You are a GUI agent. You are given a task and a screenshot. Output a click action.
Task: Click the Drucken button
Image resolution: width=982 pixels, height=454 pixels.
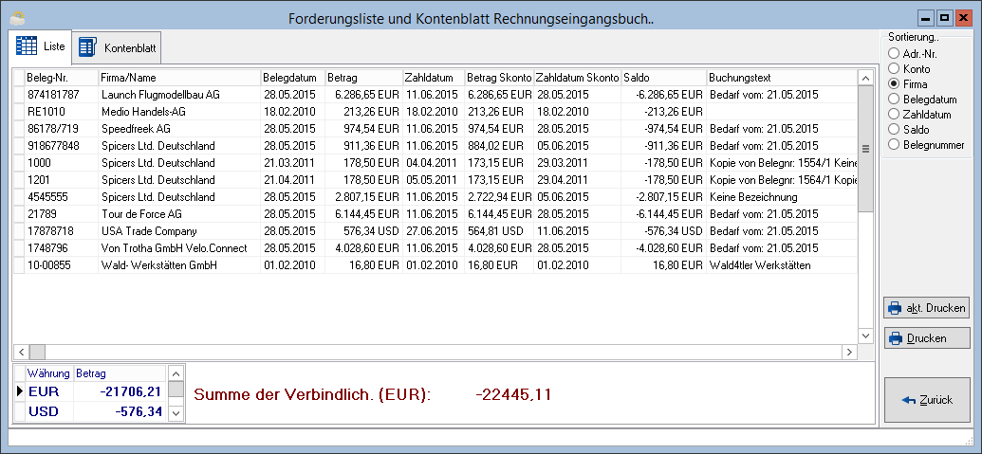click(x=926, y=338)
